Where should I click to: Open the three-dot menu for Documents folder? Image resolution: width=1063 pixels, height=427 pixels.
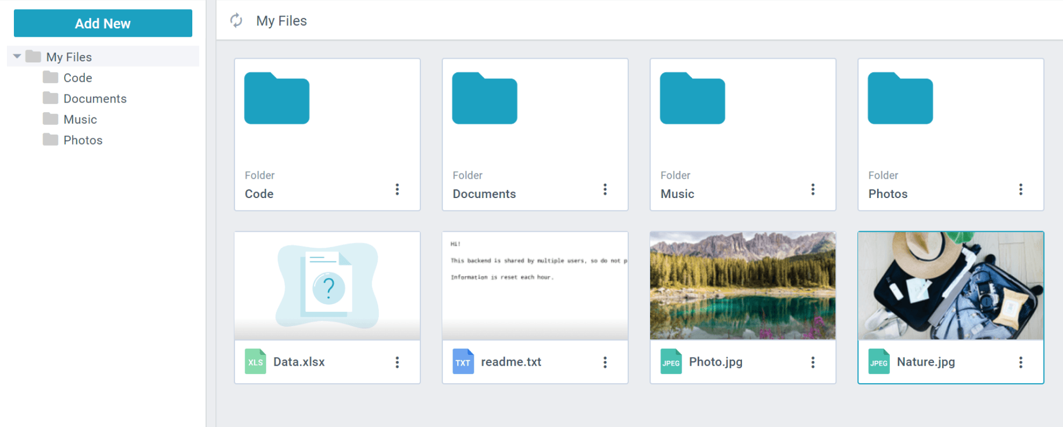point(605,189)
